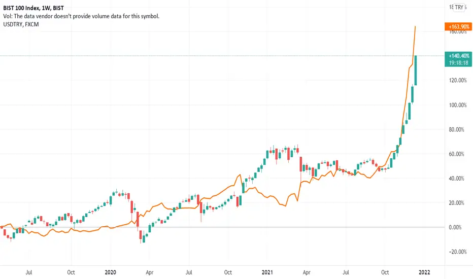Click the orange USDTRY line peak
The width and height of the screenshot is (473, 279).
[415, 27]
